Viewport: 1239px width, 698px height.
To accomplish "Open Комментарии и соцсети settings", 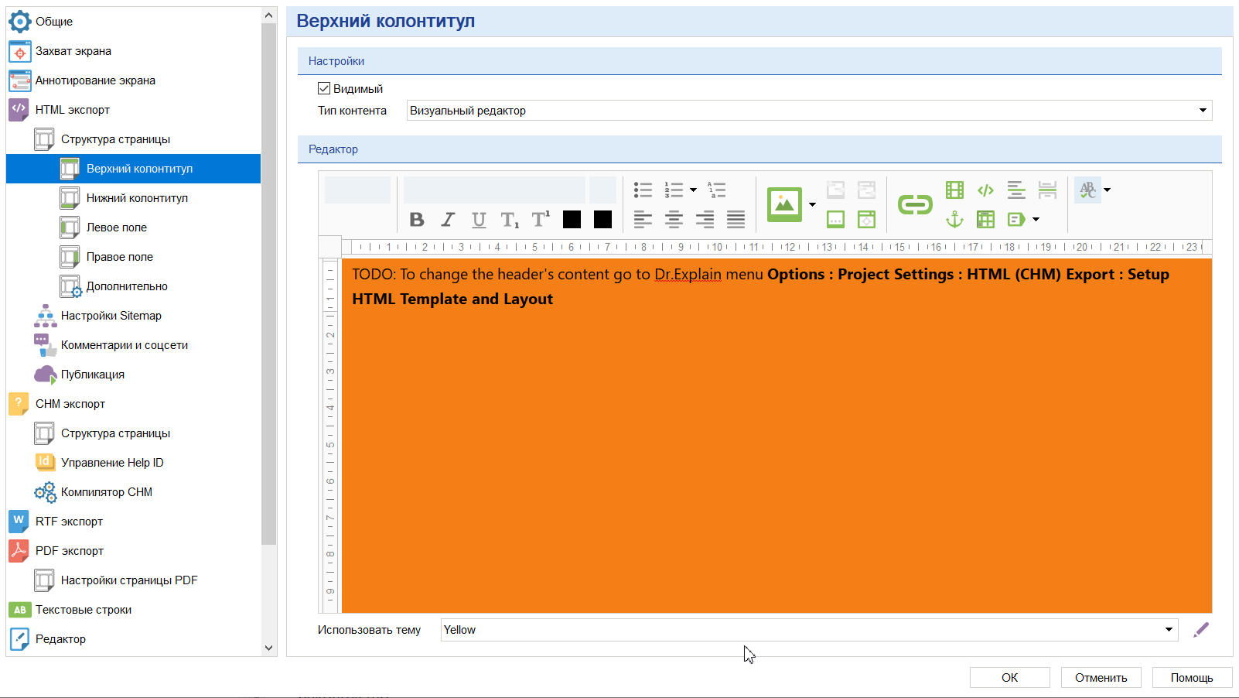I will tap(125, 345).
